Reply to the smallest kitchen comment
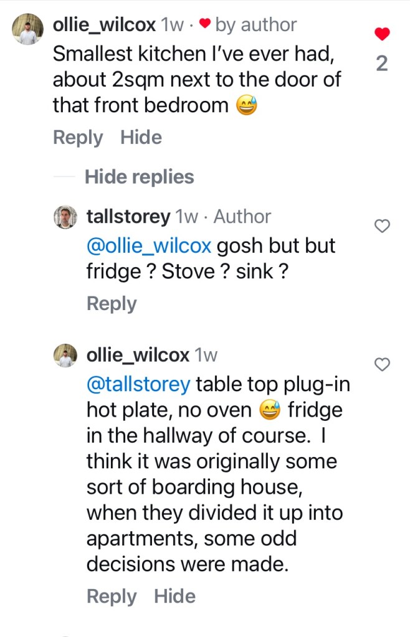The width and height of the screenshot is (410, 637). pyautogui.click(x=78, y=137)
